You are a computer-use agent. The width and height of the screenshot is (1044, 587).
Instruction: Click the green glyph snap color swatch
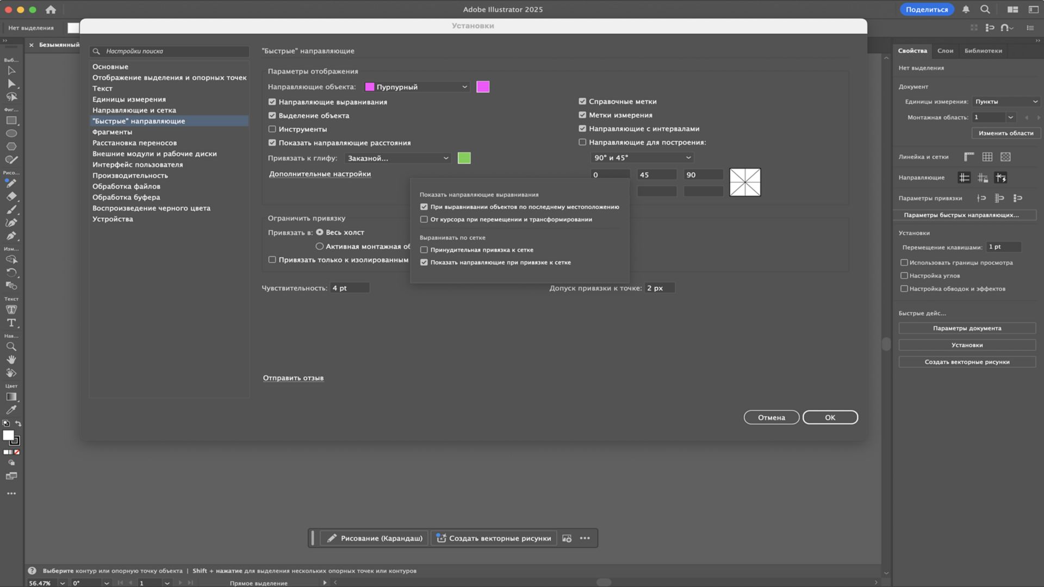464,158
